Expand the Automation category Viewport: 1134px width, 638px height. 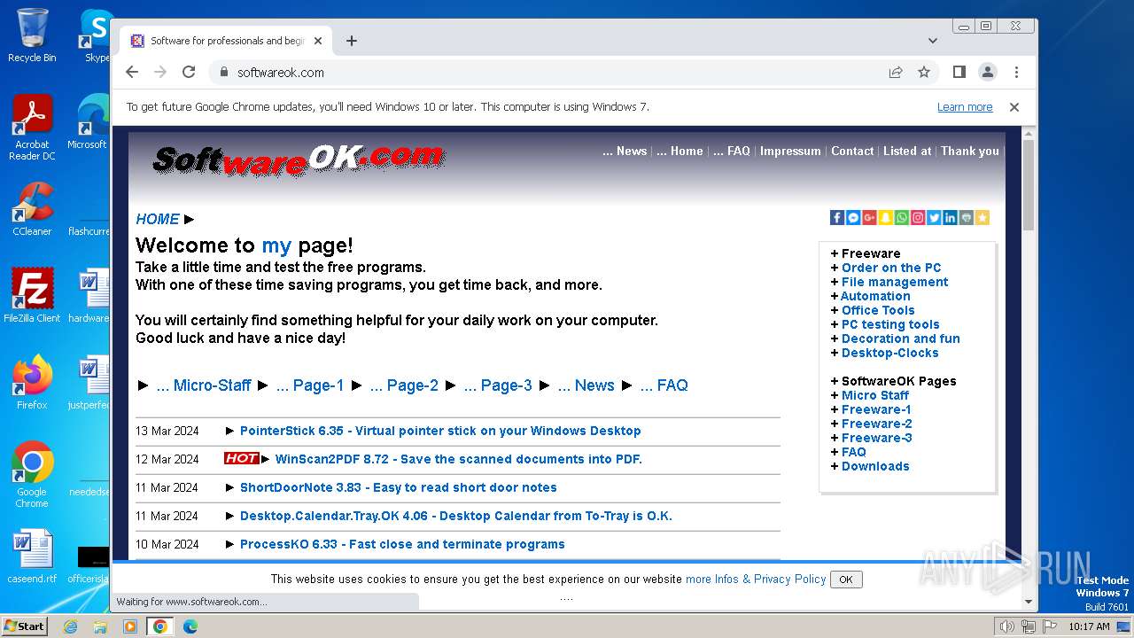click(875, 296)
